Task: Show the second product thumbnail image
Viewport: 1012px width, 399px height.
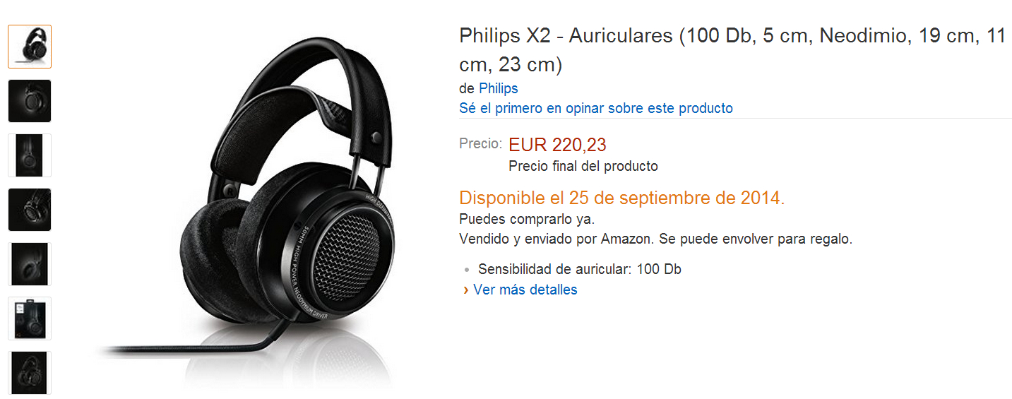Action: tap(30, 101)
